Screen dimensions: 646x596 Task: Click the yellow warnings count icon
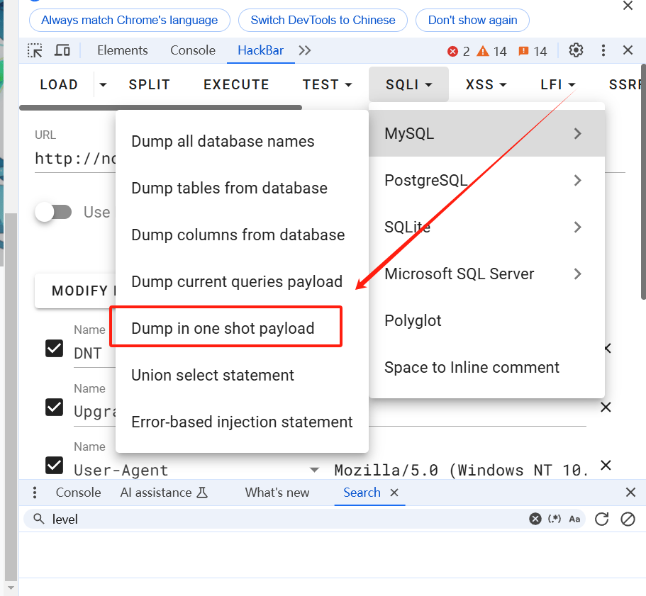pos(483,52)
